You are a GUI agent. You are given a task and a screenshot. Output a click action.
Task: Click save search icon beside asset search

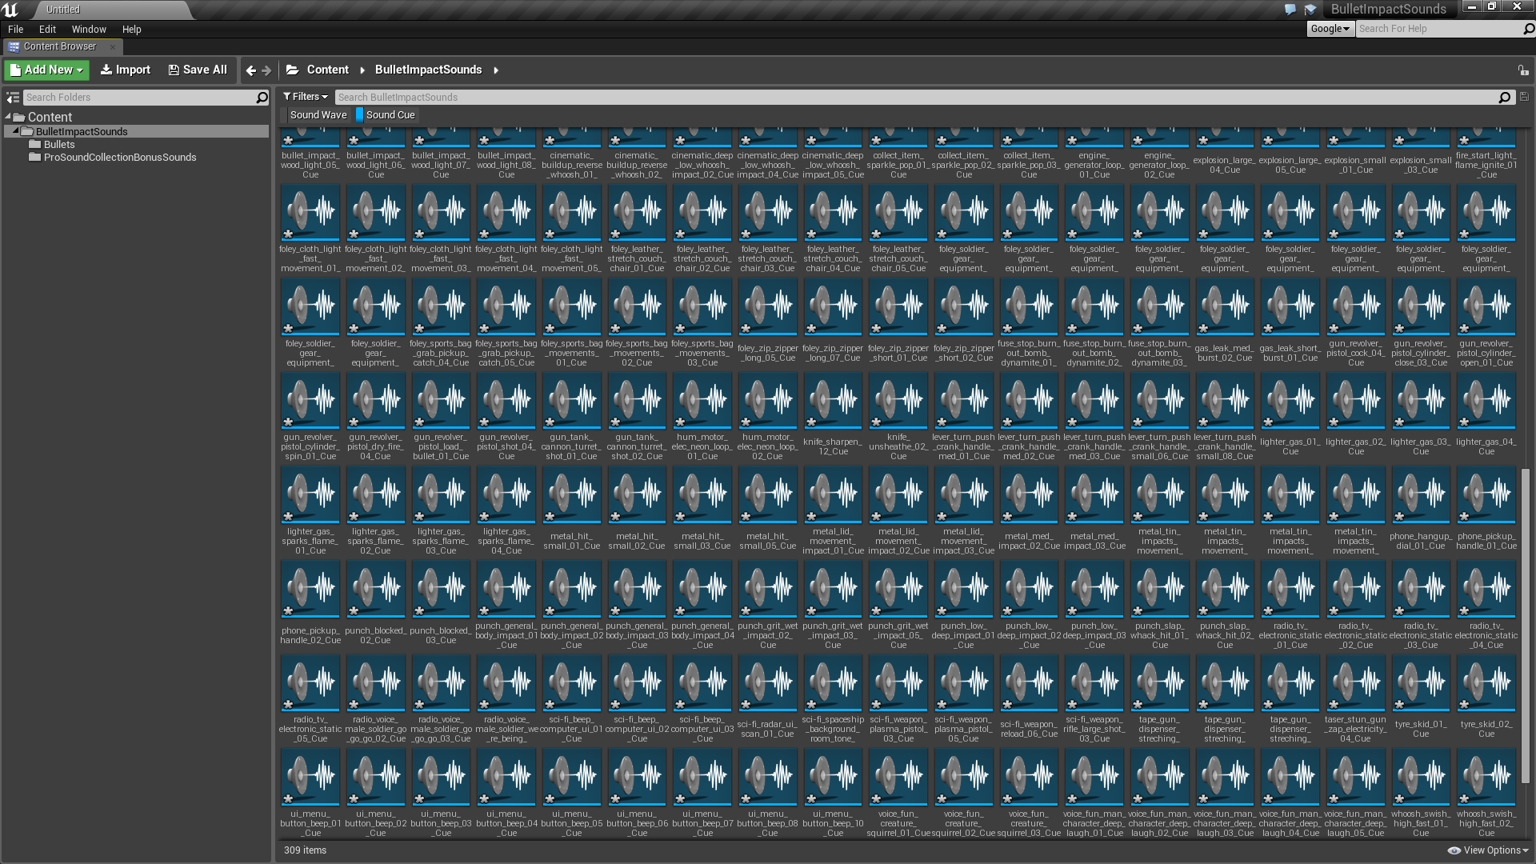1524,97
